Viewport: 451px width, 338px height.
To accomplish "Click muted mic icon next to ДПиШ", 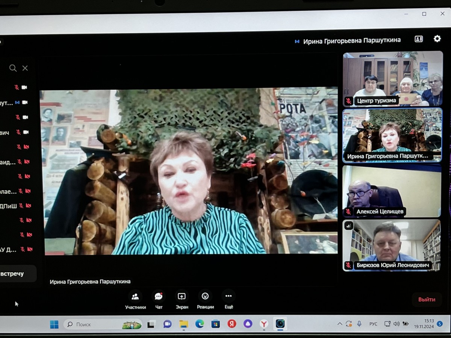I will (x=21, y=206).
